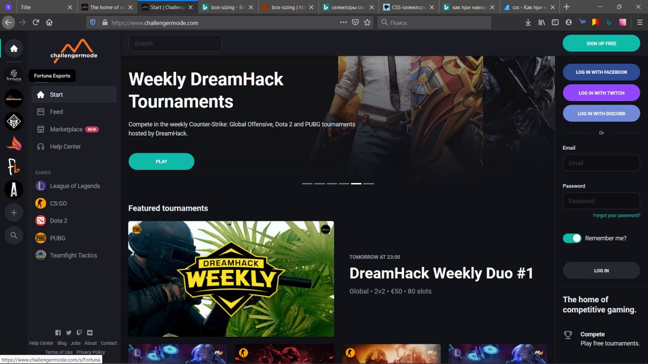Viewport: 648px width, 364px height.
Task: Bookmark this page with the star icon
Action: [367, 22]
